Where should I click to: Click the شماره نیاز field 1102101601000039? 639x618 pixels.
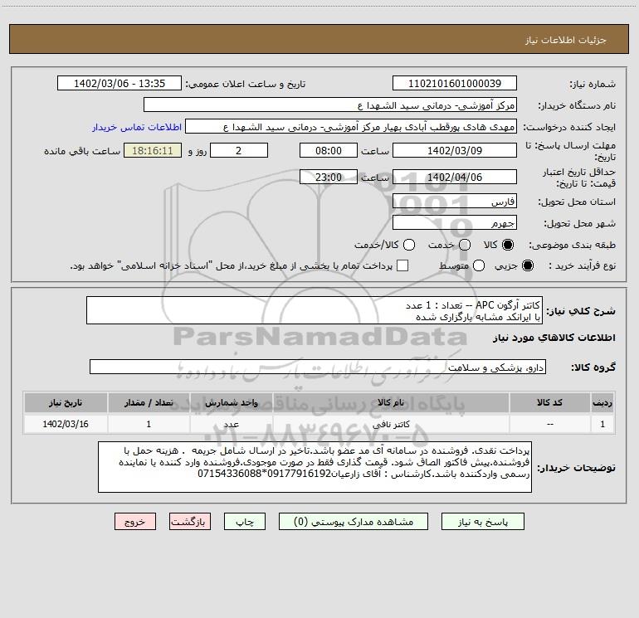coord(455,84)
